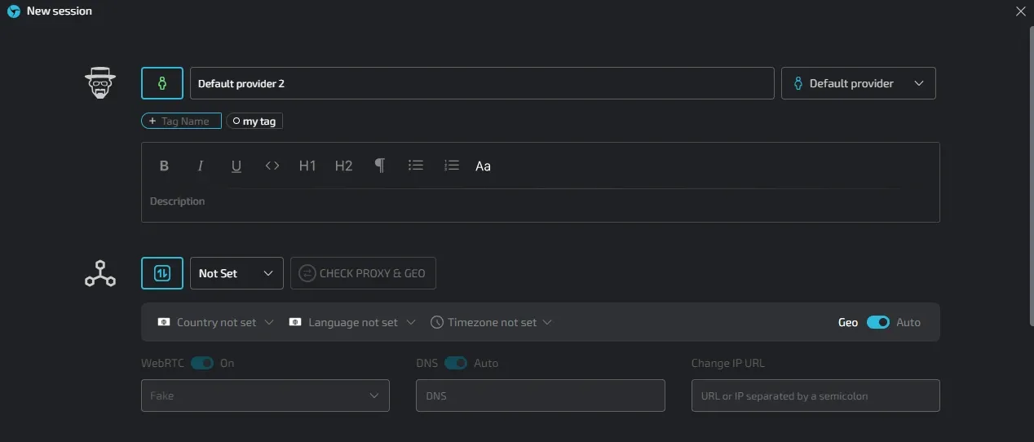Open Country not set selector
Viewport: 1034px width, 442px height.
pos(216,322)
